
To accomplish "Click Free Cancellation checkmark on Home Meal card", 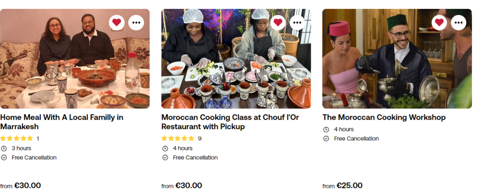I will (x=4, y=158).
